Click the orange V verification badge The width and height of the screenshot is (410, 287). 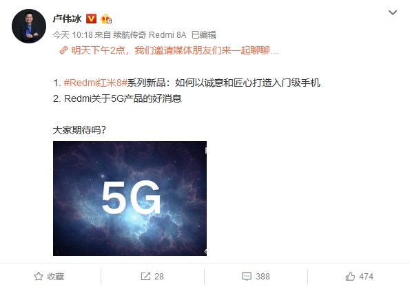91,19
